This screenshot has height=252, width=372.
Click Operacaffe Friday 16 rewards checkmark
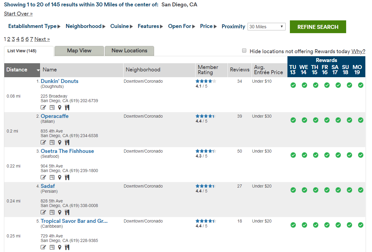coord(327,120)
